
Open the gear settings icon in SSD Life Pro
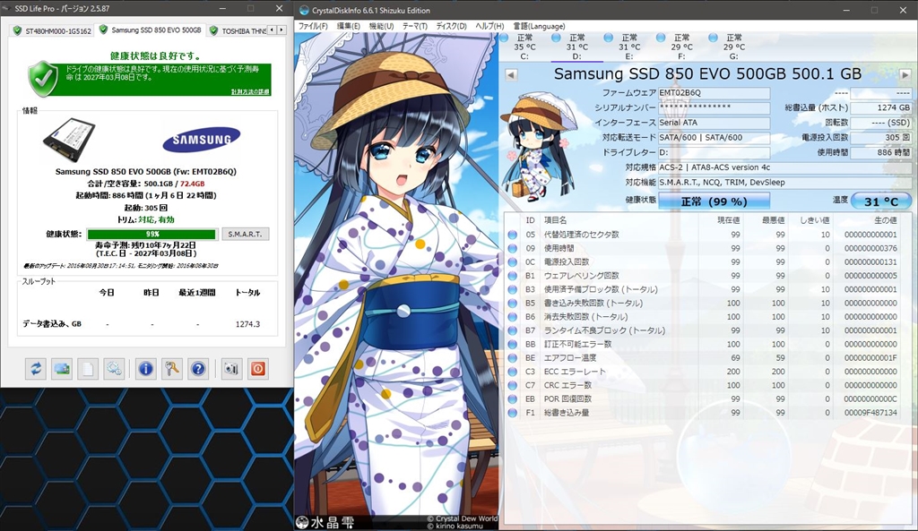pos(114,369)
